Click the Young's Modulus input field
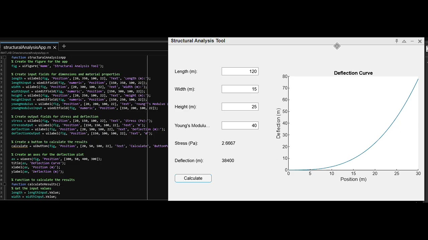Image resolution: width=428 pixels, height=240 pixels. click(x=240, y=125)
